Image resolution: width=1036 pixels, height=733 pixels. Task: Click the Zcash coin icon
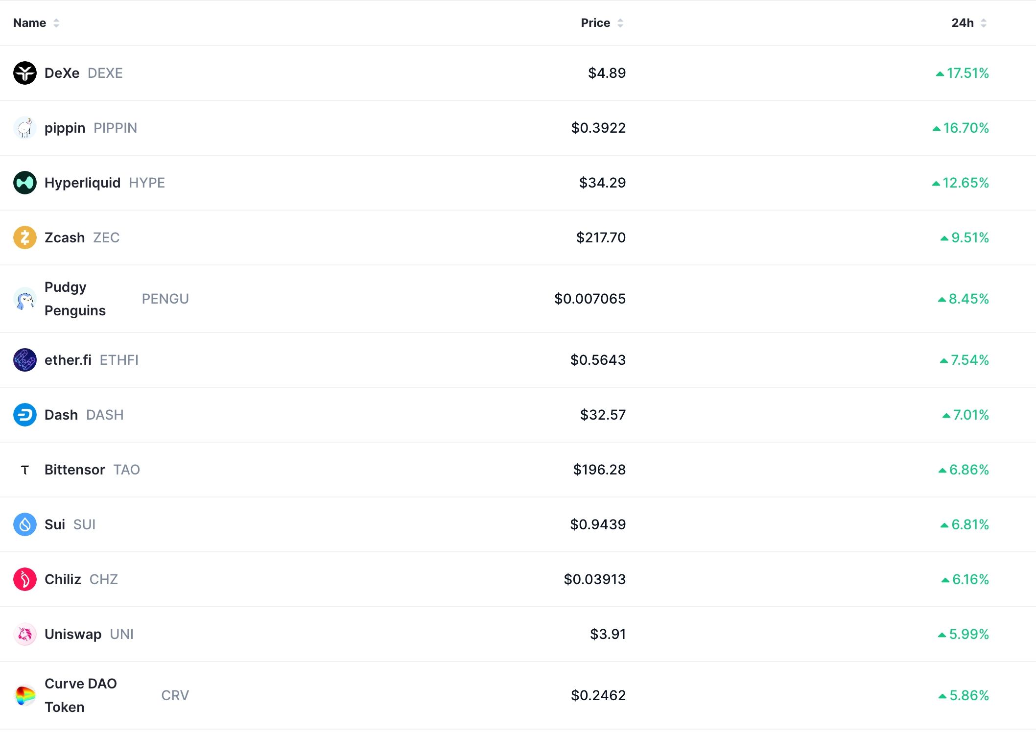(x=25, y=237)
